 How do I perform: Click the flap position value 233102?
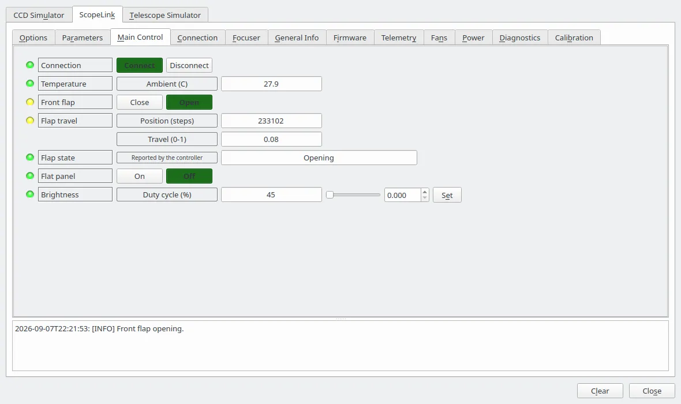coord(271,121)
